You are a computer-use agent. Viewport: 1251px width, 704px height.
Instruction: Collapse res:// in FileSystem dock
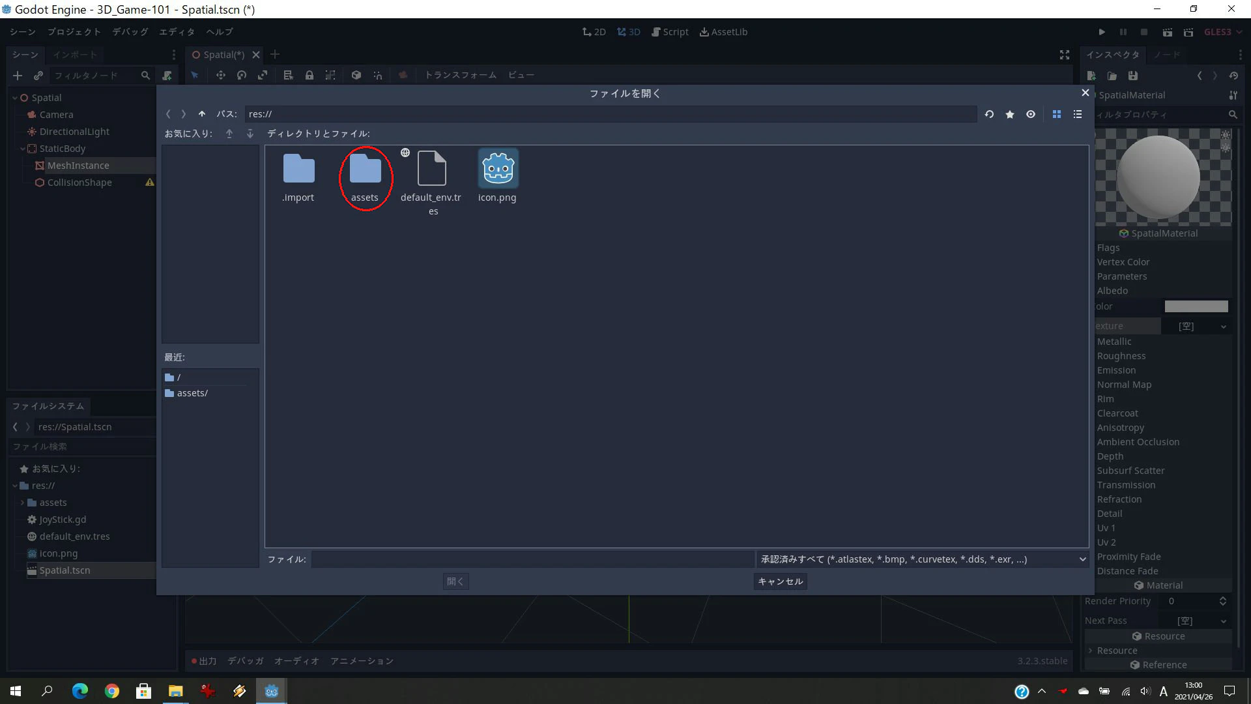[x=14, y=486]
